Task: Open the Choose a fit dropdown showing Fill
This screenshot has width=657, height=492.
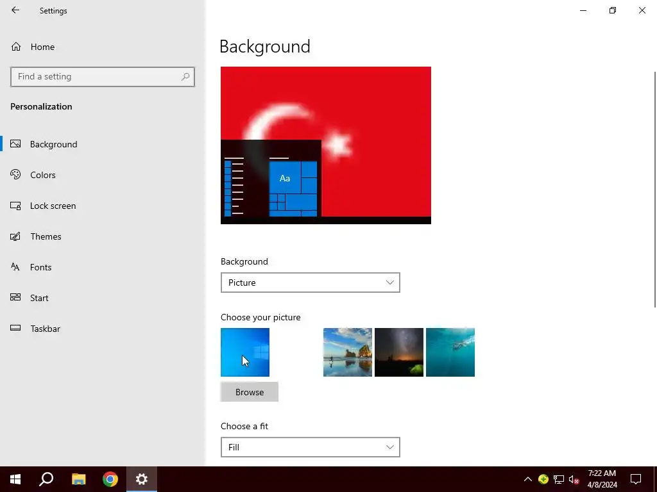Action: (310, 447)
